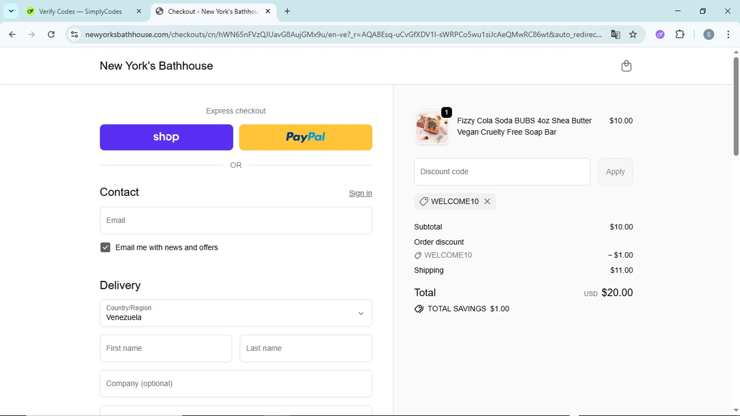Image resolution: width=740 pixels, height=416 pixels.
Task: Open the translate page icon
Action: pyautogui.click(x=615, y=35)
